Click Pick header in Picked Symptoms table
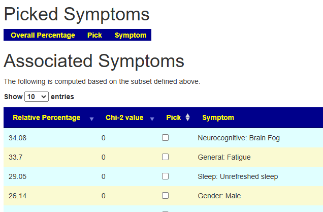This screenshot has height=212, width=323. click(x=94, y=35)
